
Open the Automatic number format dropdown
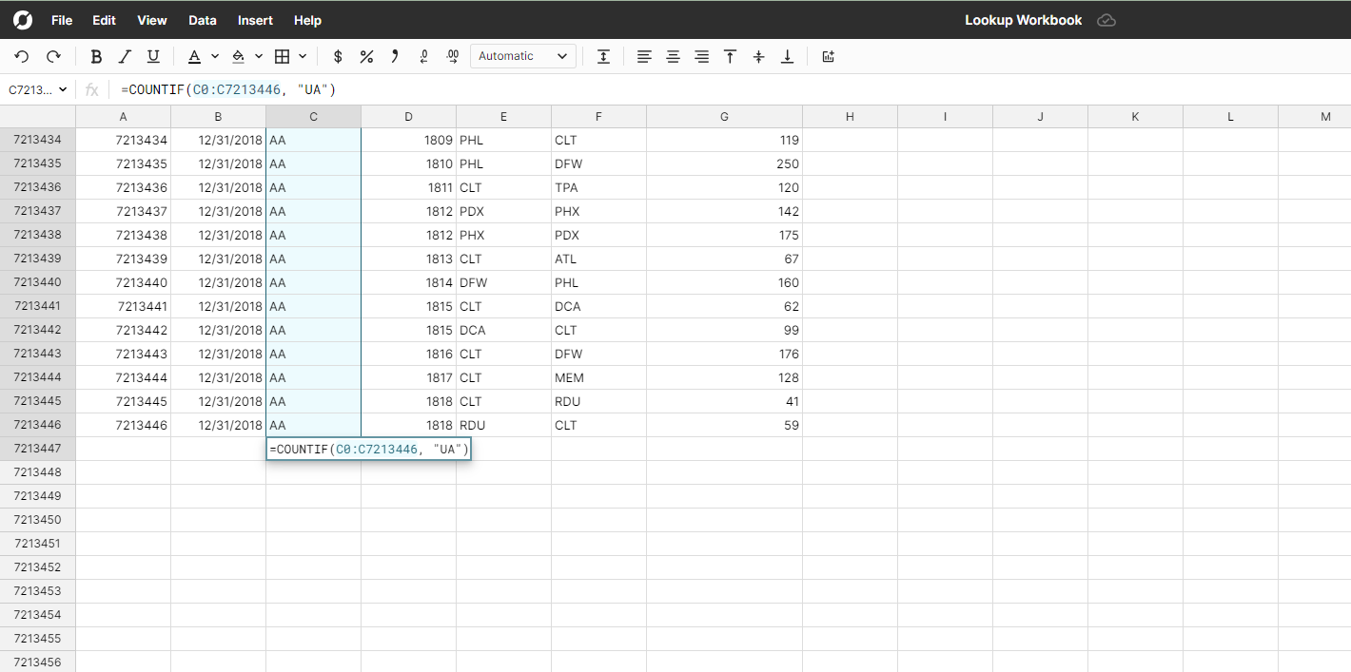coord(523,56)
